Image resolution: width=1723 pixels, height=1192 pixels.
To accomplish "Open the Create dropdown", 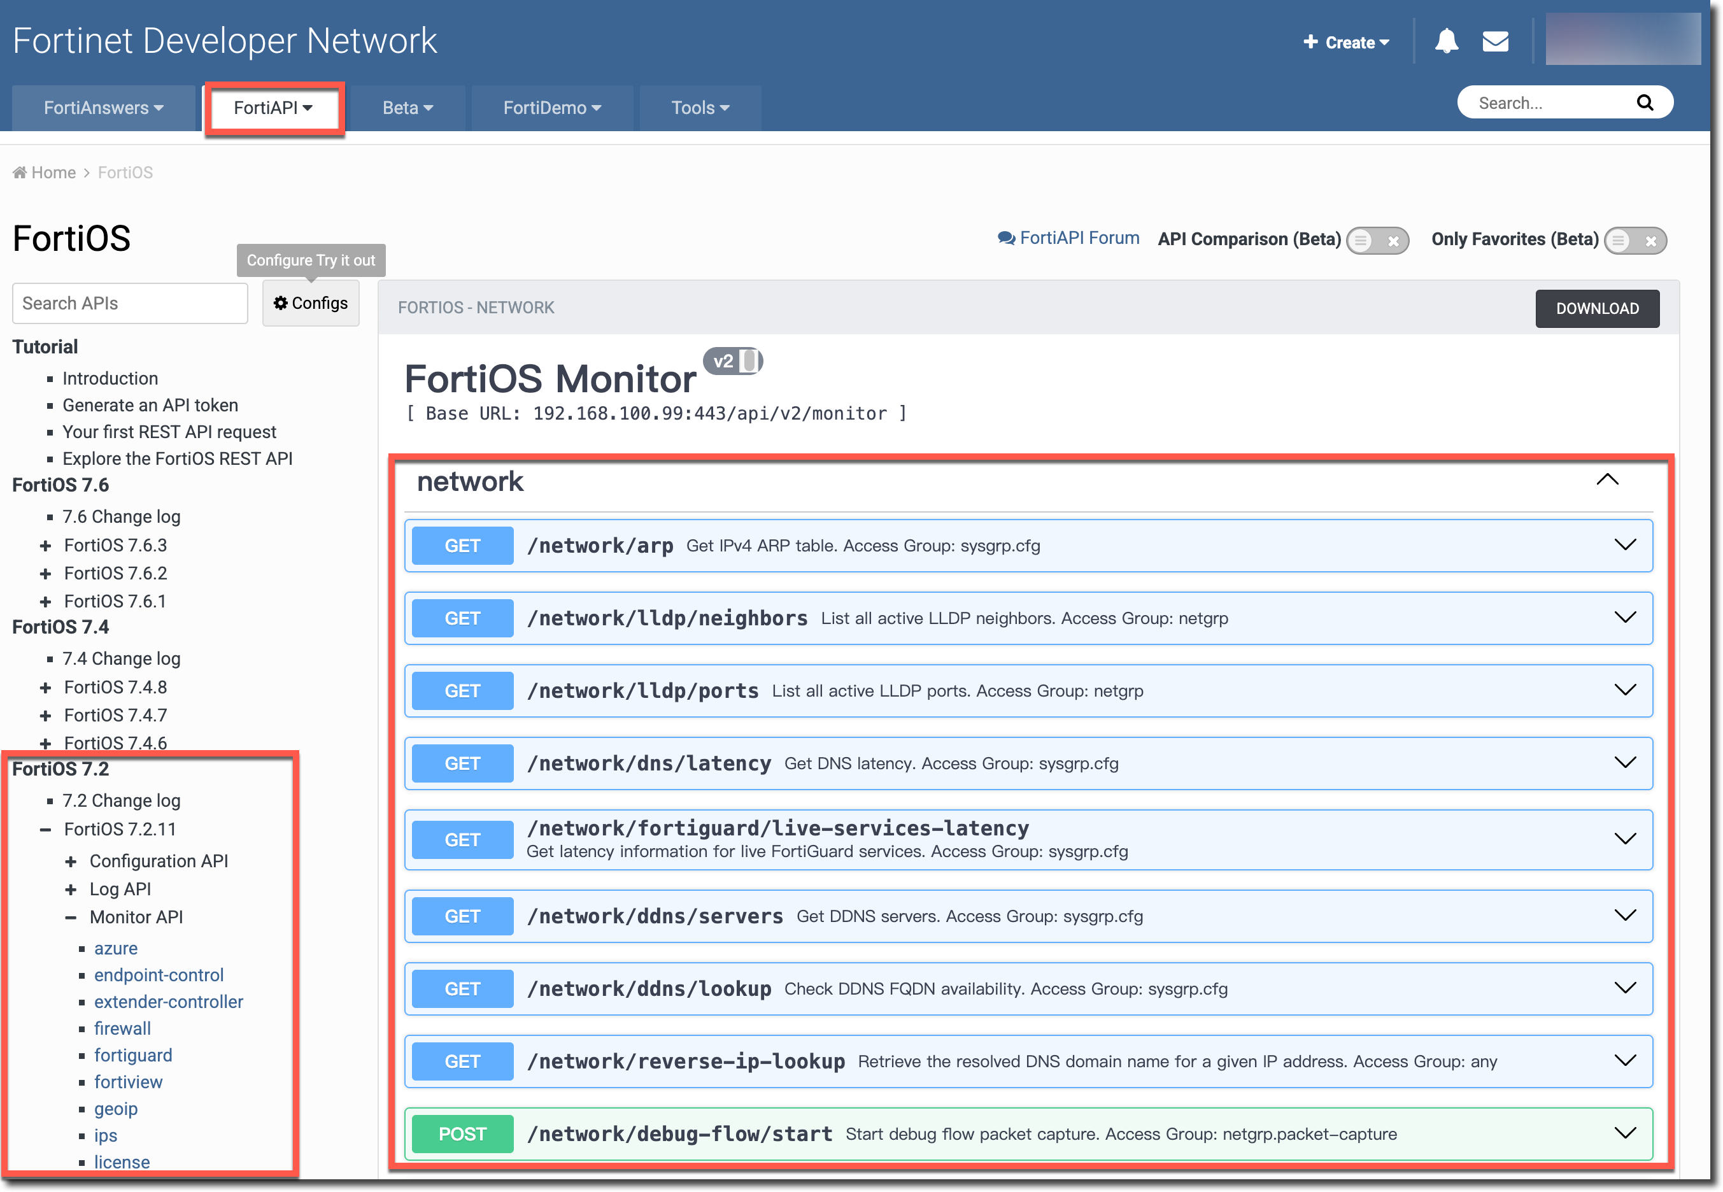I will pyautogui.click(x=1346, y=43).
